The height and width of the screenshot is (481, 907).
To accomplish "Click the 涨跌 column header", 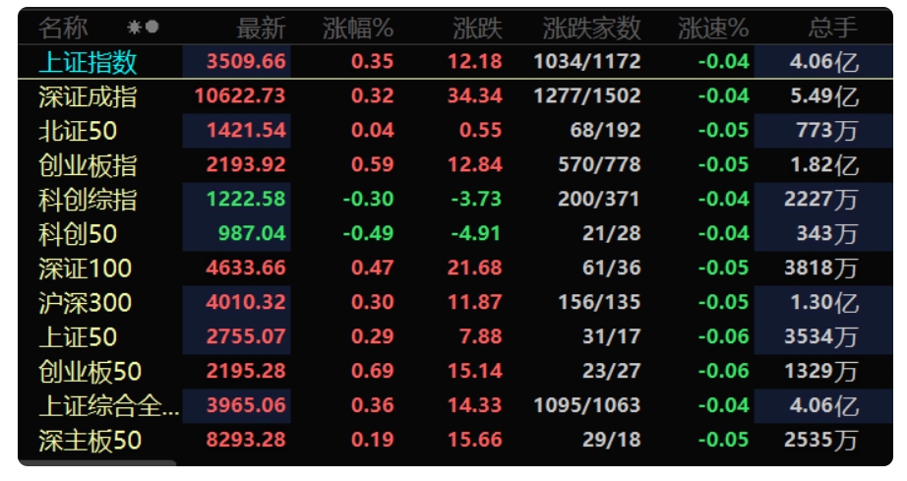I will click(478, 28).
